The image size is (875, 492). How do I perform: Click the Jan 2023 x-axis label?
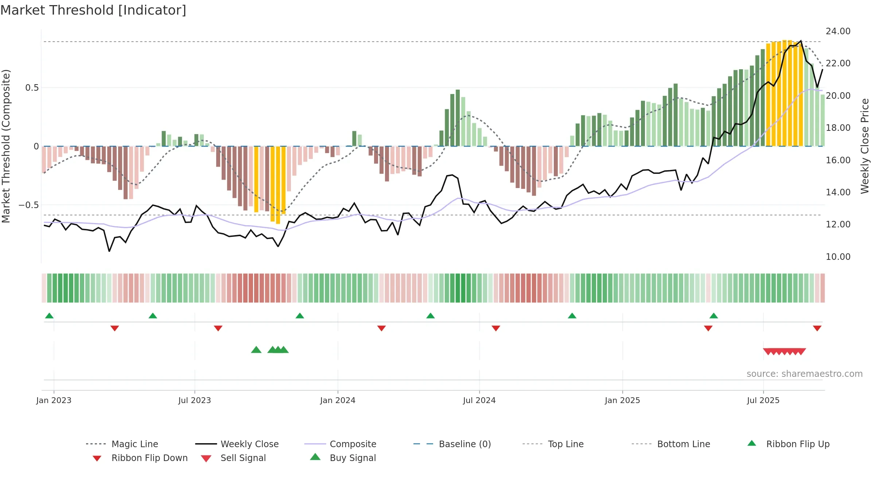(54, 400)
